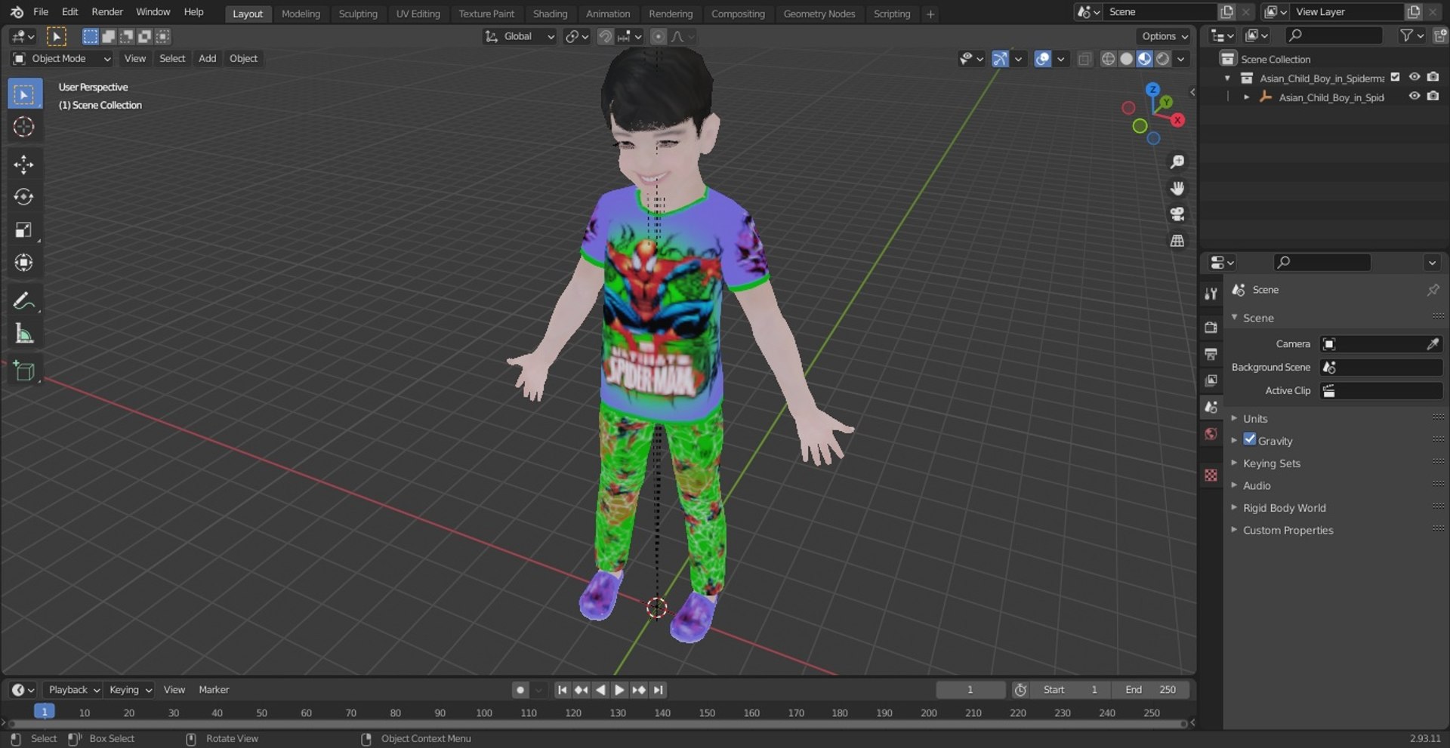Select the Measure tool
This screenshot has width=1450, height=748.
[23, 334]
